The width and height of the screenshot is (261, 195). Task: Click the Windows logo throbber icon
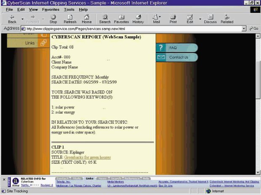pyautogui.click(x=255, y=10)
